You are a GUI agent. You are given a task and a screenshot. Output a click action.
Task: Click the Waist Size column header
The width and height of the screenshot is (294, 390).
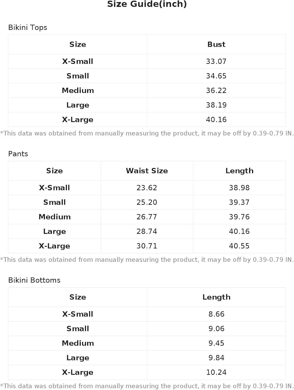point(147,171)
